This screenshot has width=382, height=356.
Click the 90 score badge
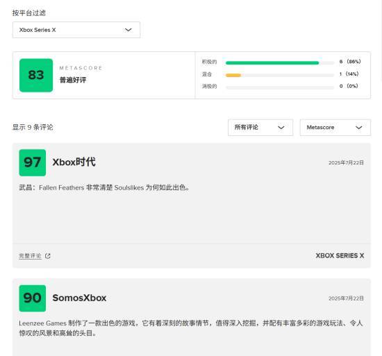tap(33, 298)
